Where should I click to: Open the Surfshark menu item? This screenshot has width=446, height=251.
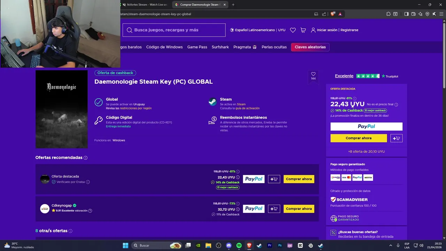[x=220, y=47]
